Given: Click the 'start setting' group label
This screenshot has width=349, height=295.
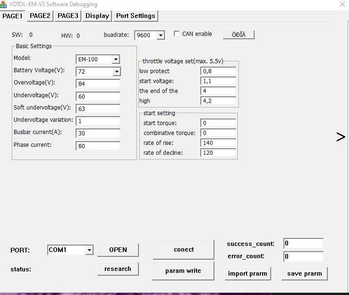Looking at the screenshot, I should click(159, 113).
